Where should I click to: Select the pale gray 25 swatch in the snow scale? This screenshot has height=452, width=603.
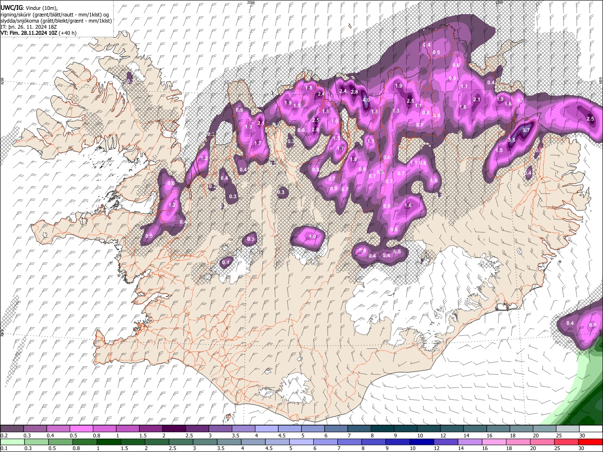(x=568, y=428)
